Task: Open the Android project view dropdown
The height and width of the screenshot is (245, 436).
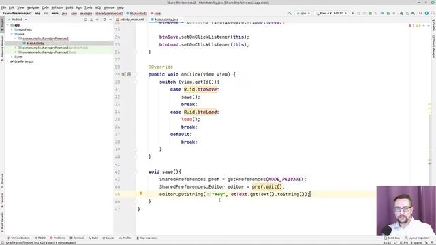Action: click(17, 20)
